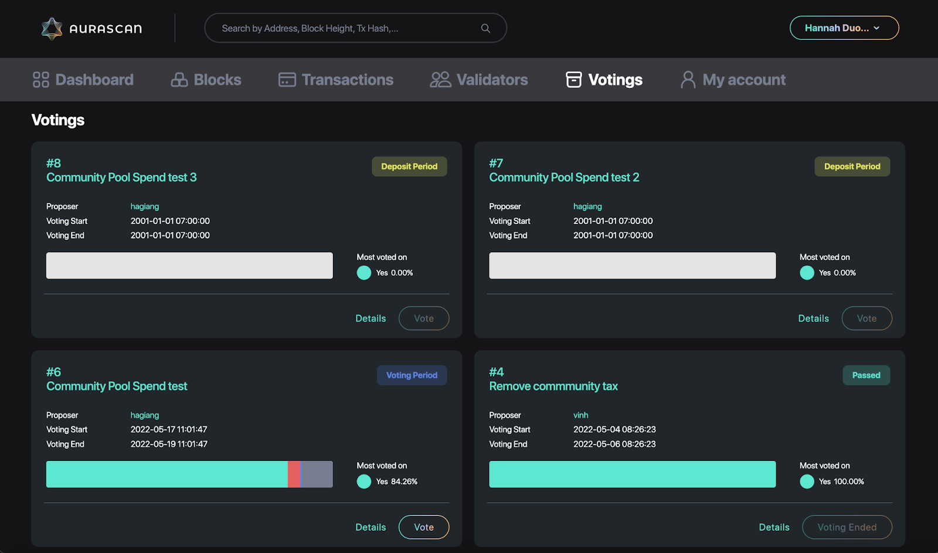Screen dimensions: 938x553
Task: Click the Blocks cubes icon
Action: (179, 80)
